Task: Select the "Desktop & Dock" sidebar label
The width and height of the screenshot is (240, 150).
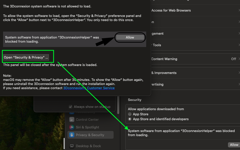Action: pos(88,146)
